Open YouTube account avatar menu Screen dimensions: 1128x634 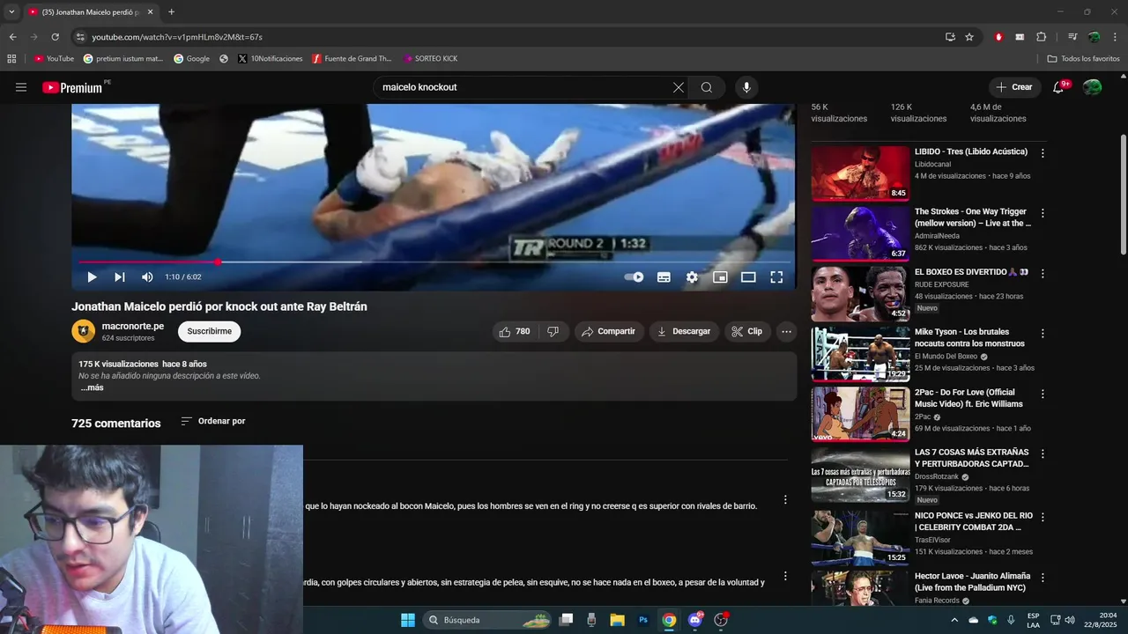(1092, 87)
